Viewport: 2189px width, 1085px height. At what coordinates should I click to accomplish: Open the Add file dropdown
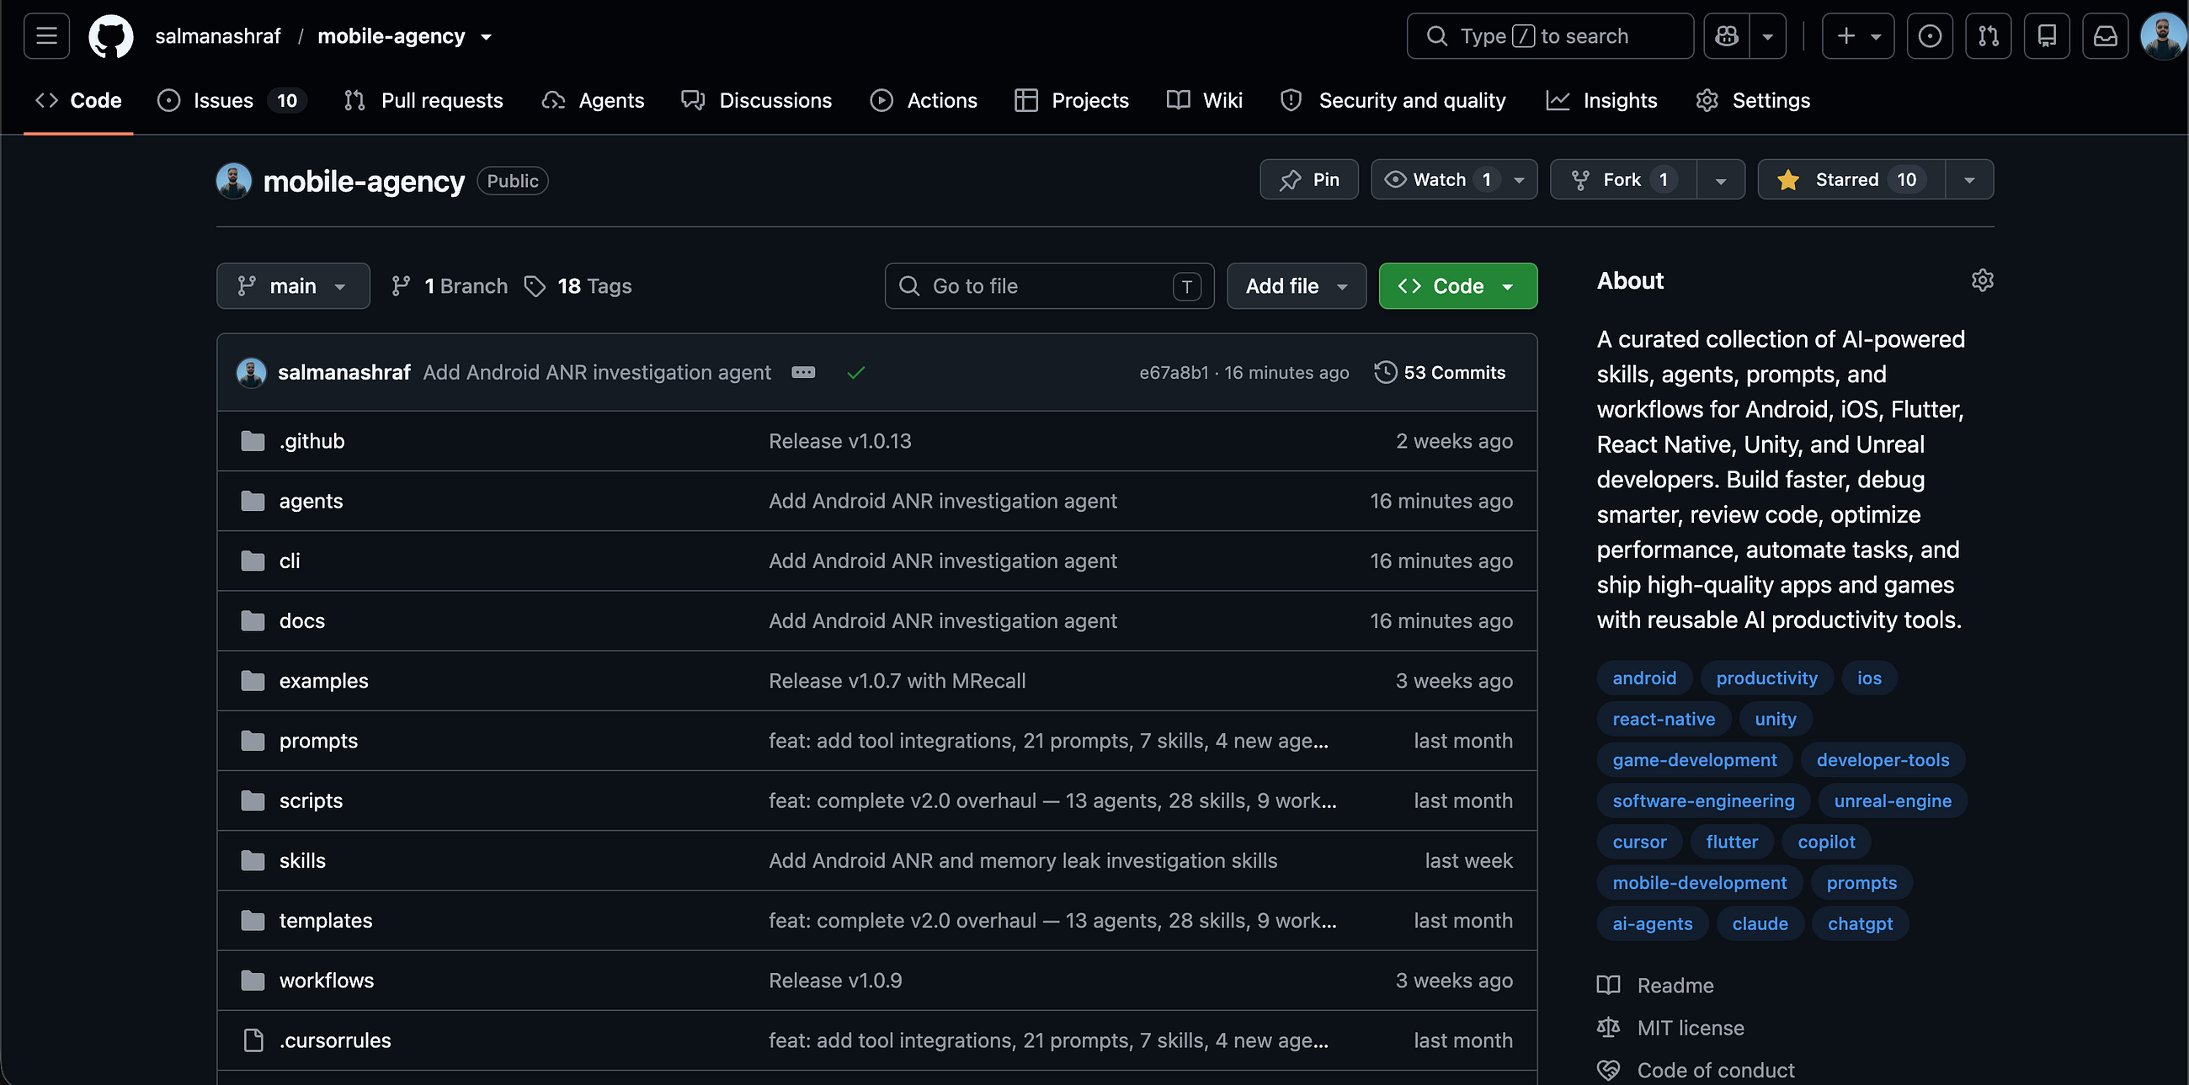point(1297,286)
